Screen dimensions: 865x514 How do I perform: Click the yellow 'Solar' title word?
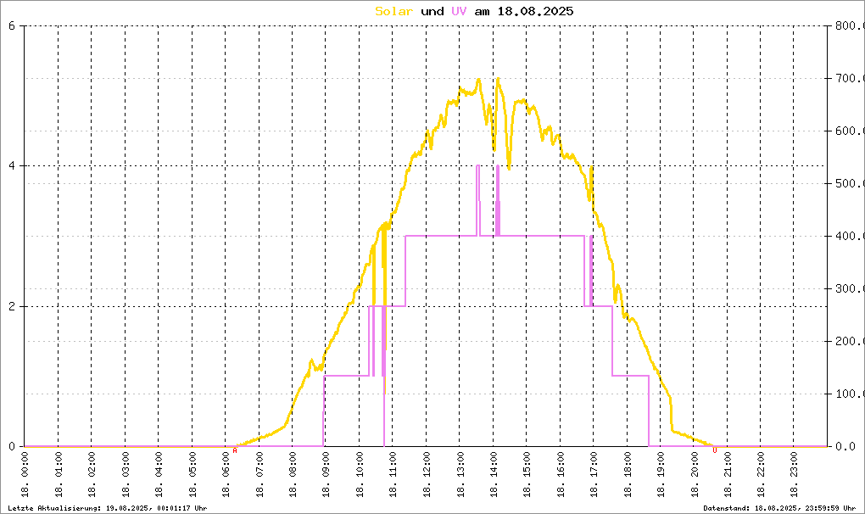pos(393,11)
